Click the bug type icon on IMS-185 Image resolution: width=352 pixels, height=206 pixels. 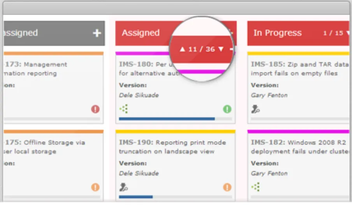click(x=255, y=109)
